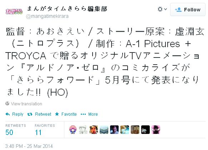Open the gear settings dropdown

pos(162,9)
